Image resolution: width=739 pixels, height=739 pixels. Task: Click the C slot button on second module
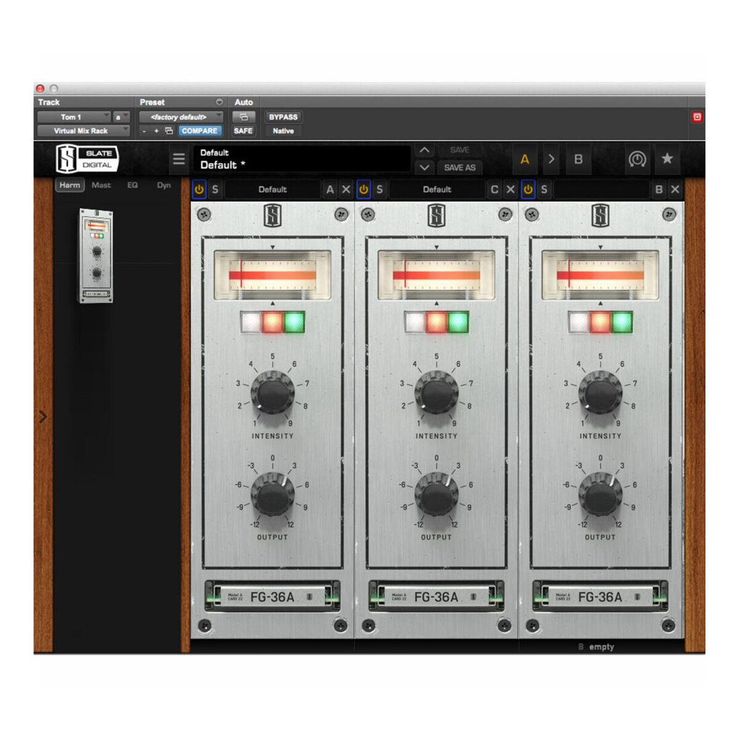[x=495, y=190]
